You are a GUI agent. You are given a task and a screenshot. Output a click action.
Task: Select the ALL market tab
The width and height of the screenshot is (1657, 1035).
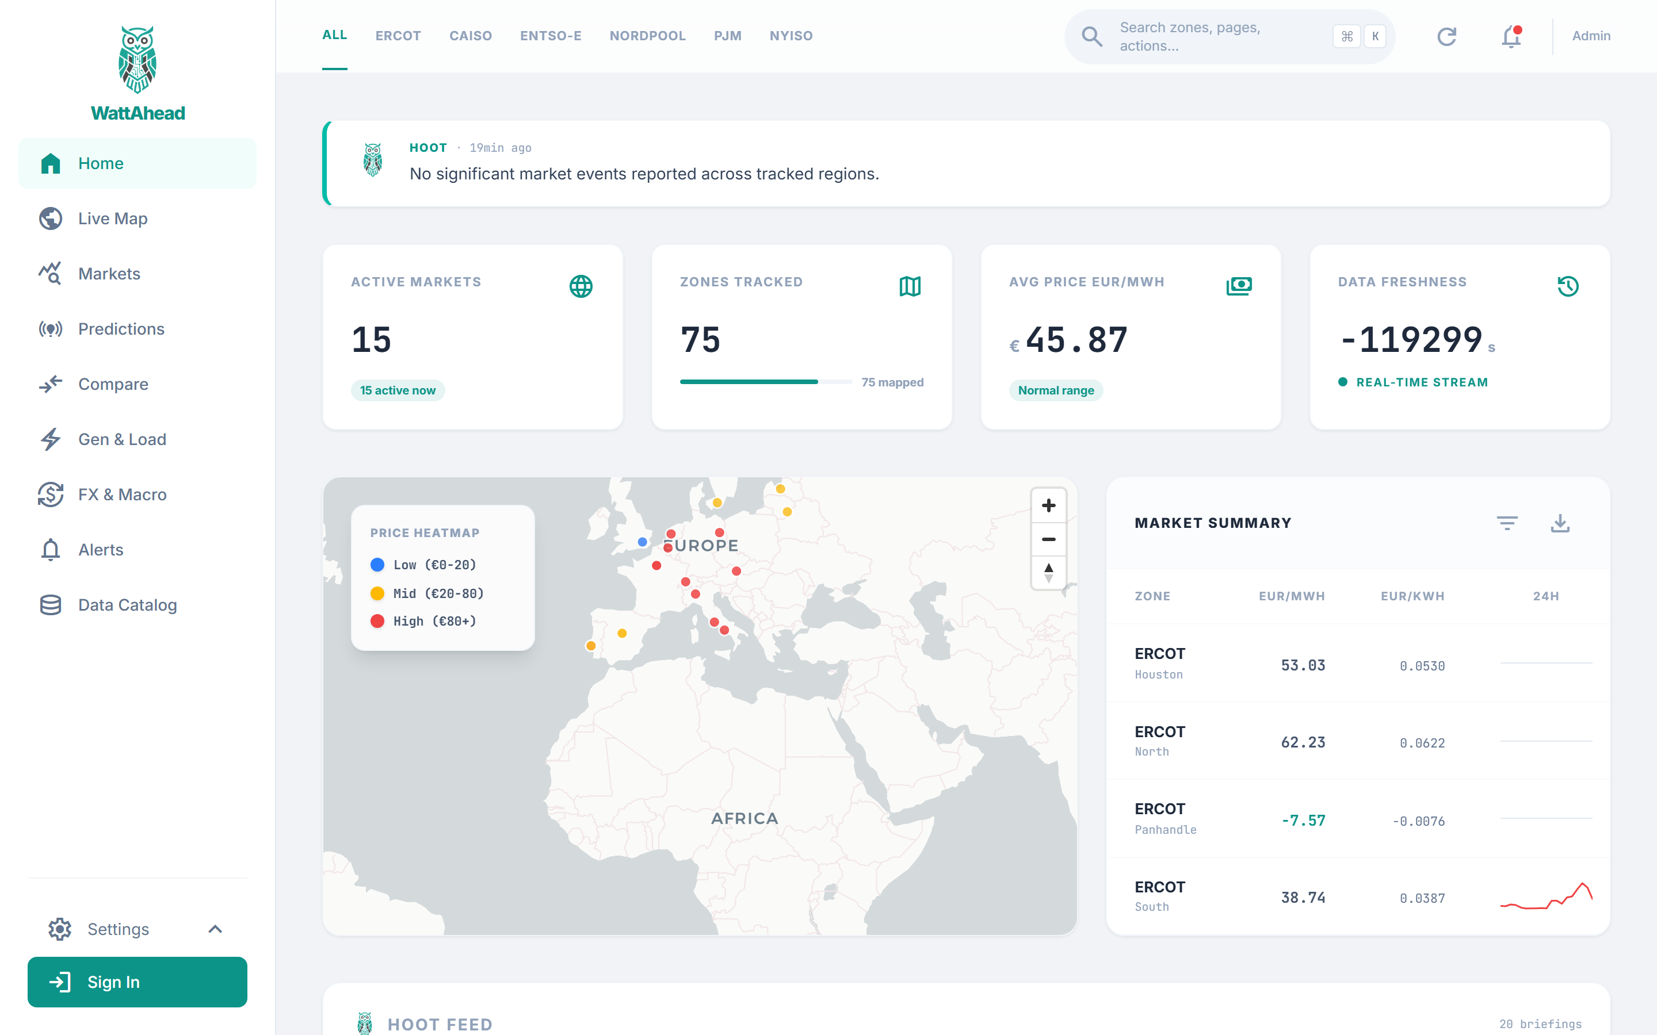tap(335, 36)
